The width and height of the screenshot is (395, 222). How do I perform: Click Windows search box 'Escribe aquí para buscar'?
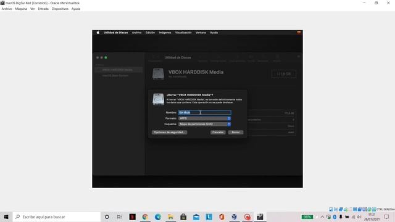tap(56, 216)
